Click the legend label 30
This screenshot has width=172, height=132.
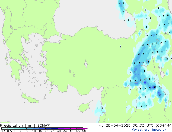pyautogui.click(x=59, y=131)
